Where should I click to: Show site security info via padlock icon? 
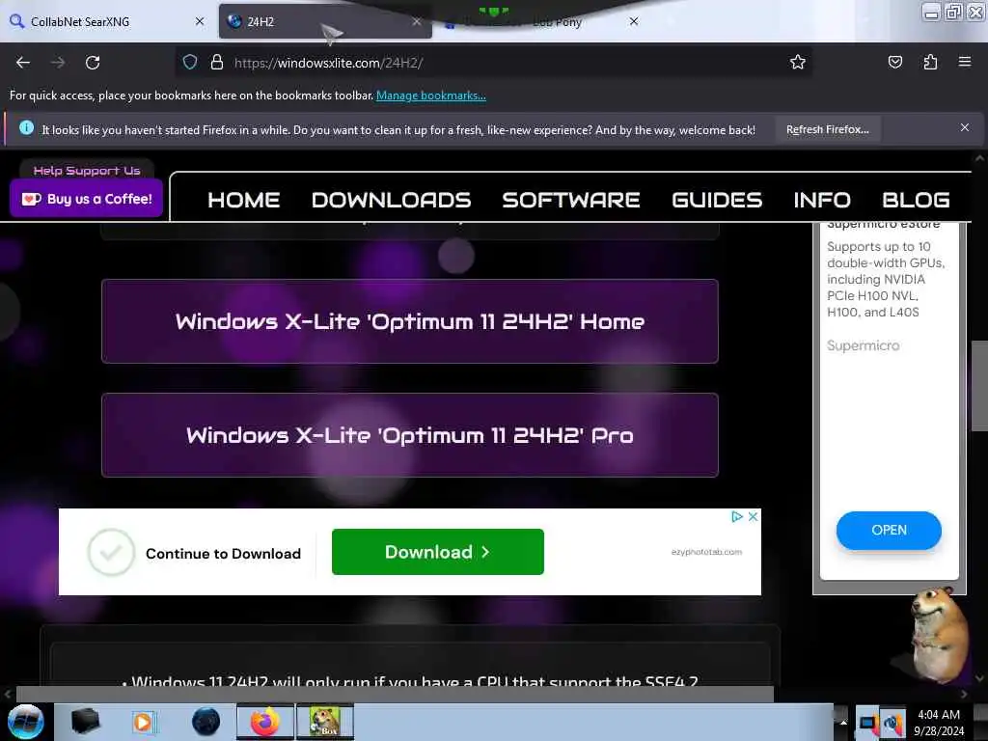(x=217, y=63)
